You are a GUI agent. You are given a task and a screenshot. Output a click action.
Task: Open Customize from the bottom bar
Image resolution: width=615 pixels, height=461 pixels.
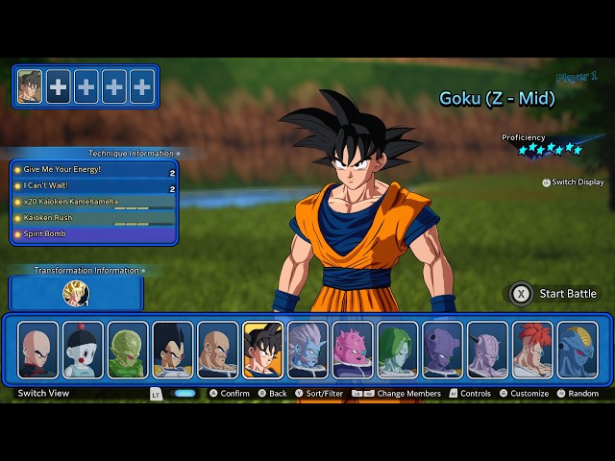coord(529,394)
